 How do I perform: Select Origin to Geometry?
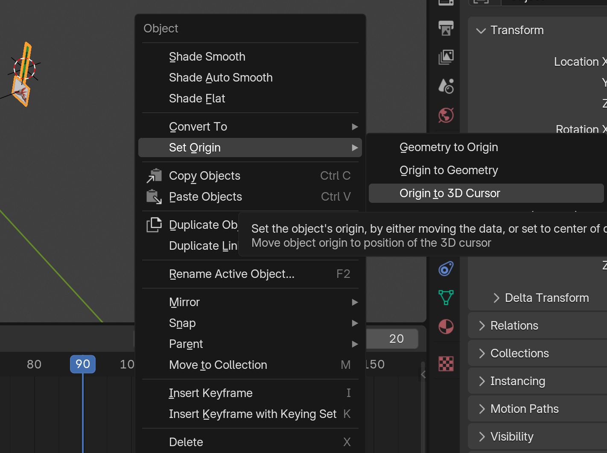pos(486,170)
